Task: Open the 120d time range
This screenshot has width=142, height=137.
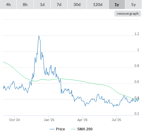Action: (98, 5)
